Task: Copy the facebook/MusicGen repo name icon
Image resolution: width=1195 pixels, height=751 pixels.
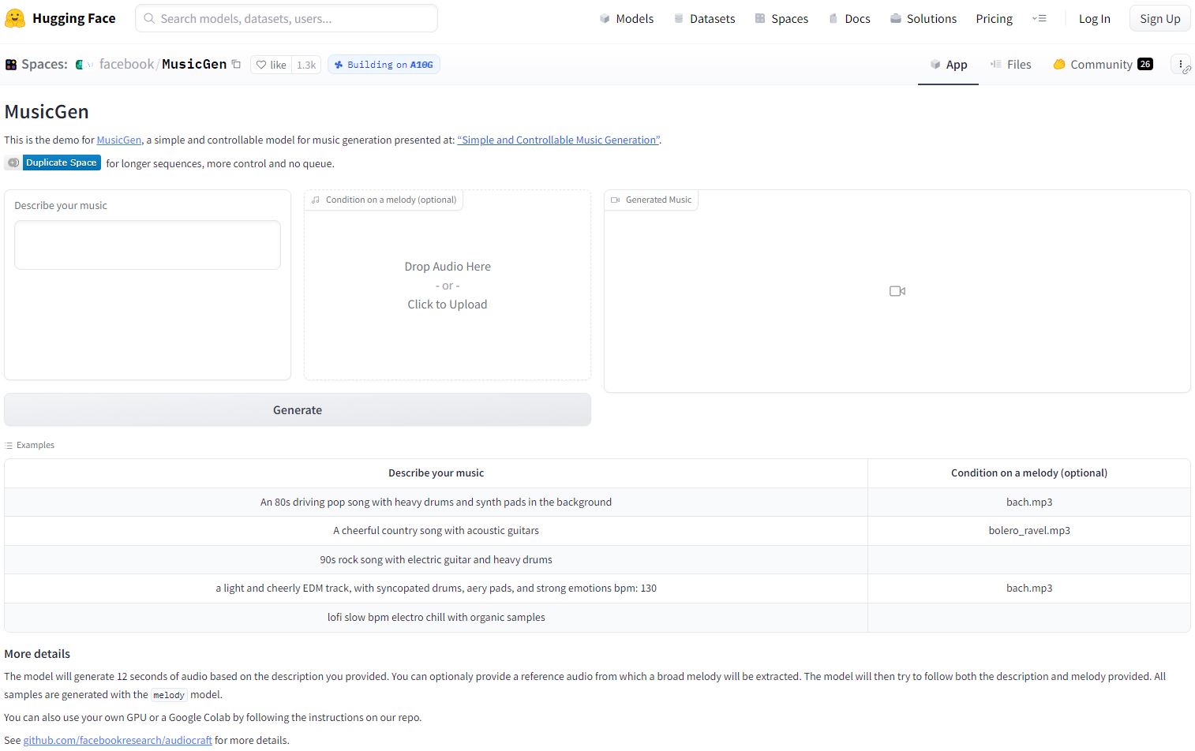Action: (x=236, y=65)
